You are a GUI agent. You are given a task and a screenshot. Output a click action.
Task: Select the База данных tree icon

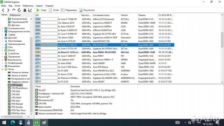(6, 66)
